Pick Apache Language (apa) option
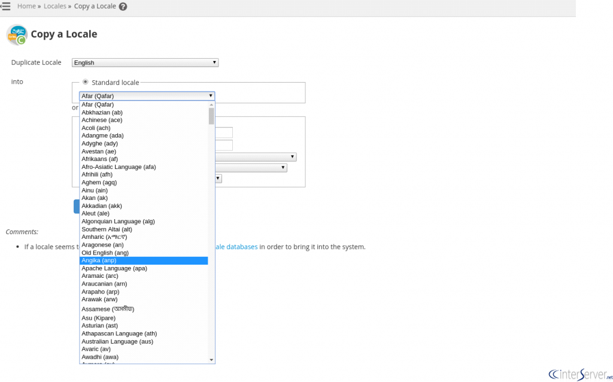Viewport: 613px width, 382px height. coord(144,268)
